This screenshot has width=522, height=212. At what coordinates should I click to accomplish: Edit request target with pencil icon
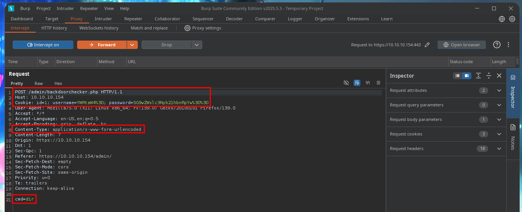pyautogui.click(x=427, y=45)
